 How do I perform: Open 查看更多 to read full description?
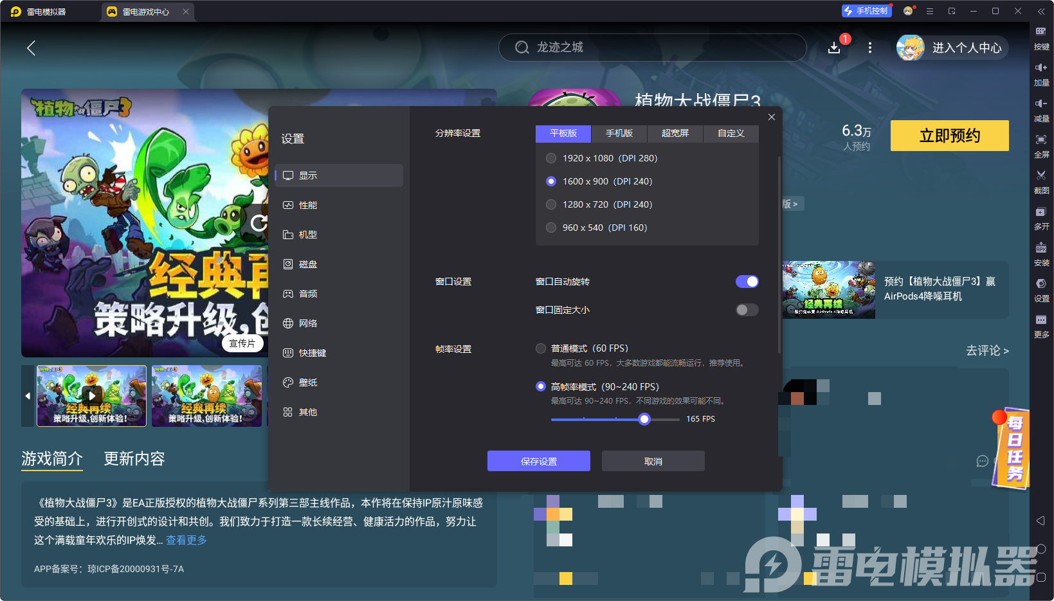pos(186,540)
